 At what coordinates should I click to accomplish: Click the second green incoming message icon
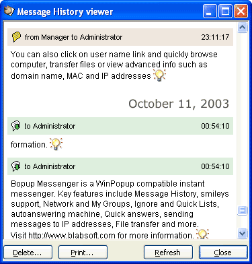(16, 166)
